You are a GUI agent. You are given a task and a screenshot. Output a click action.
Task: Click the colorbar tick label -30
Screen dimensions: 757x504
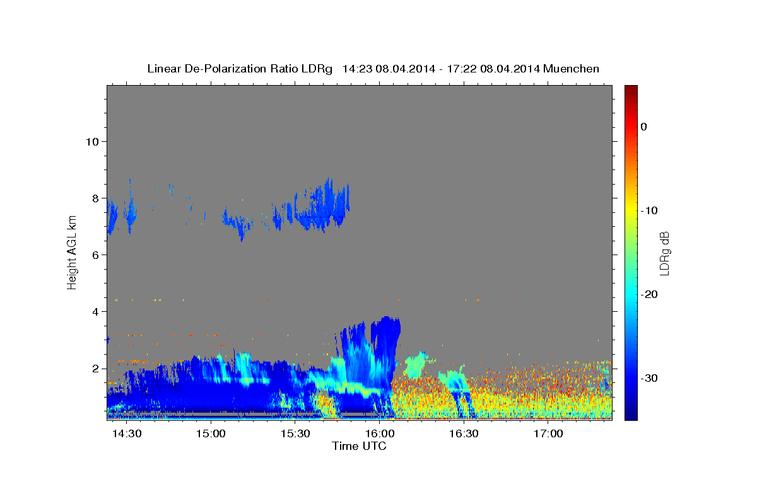click(649, 378)
